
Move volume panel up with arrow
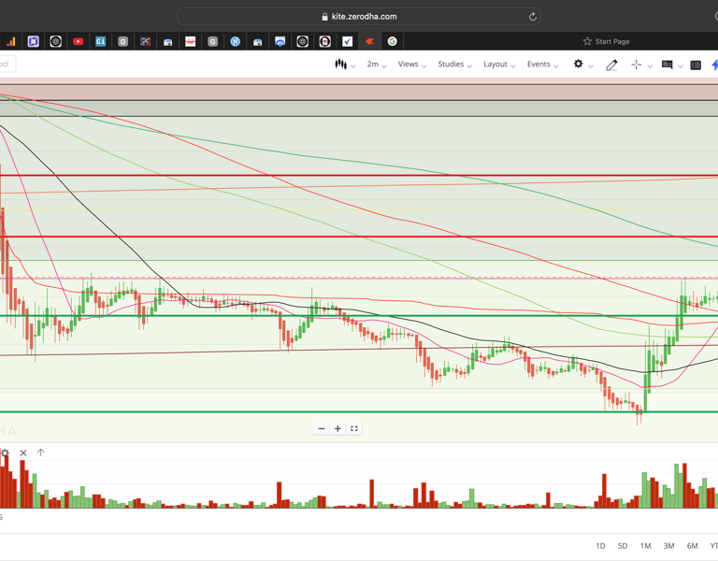41,453
